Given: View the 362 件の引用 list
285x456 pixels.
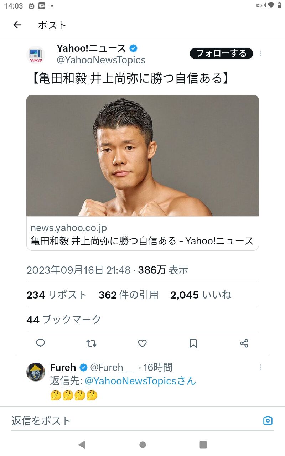Looking at the screenshot, I should click(x=129, y=295).
